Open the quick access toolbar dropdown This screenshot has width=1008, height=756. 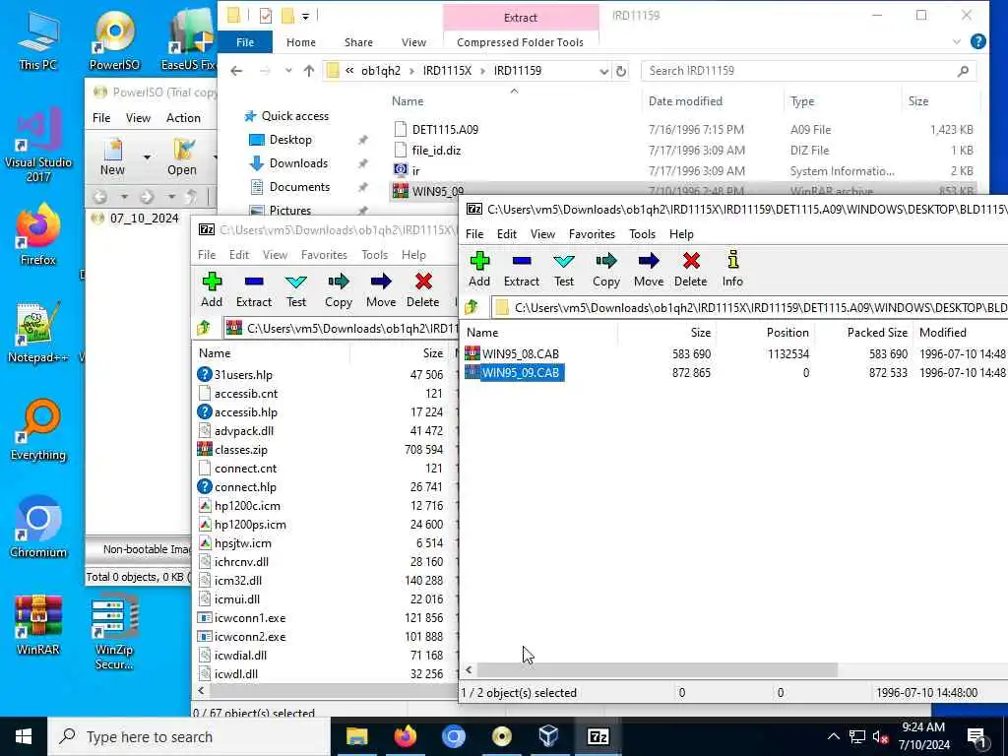pos(305,16)
